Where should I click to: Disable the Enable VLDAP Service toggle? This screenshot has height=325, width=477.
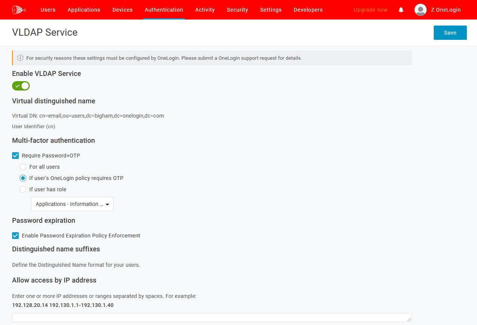coord(21,86)
